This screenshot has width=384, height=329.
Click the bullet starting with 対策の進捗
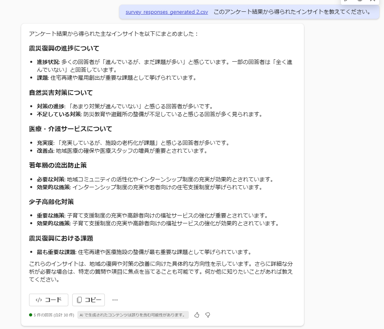tap(126, 106)
